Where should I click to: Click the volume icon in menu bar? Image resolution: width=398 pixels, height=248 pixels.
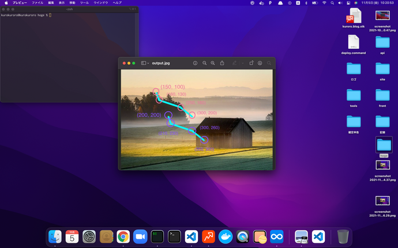340,3
